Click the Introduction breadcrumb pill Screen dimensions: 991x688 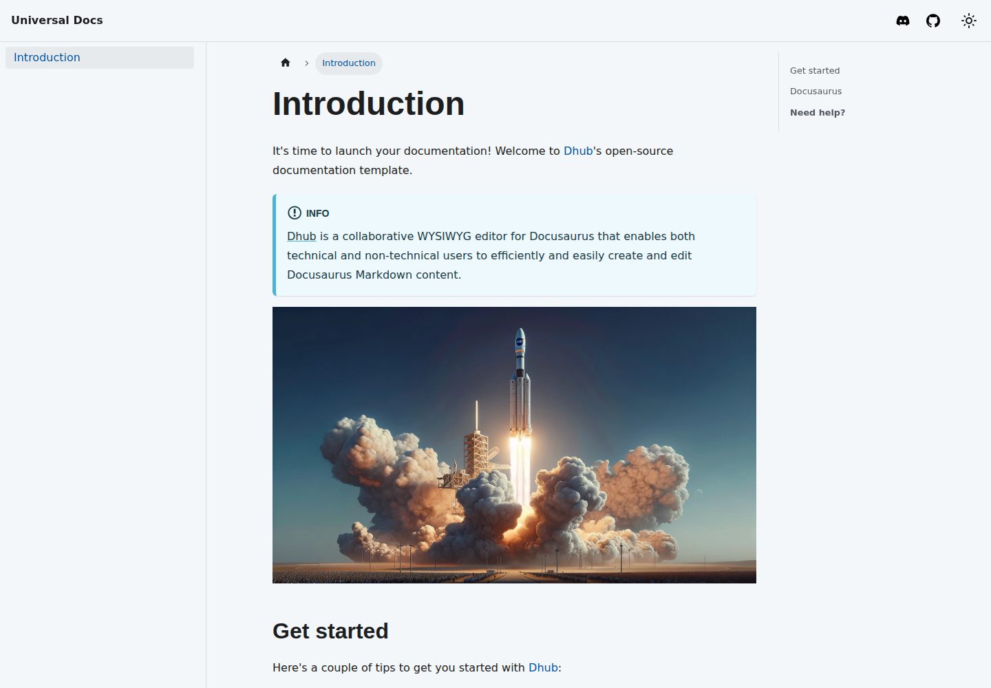click(x=349, y=63)
